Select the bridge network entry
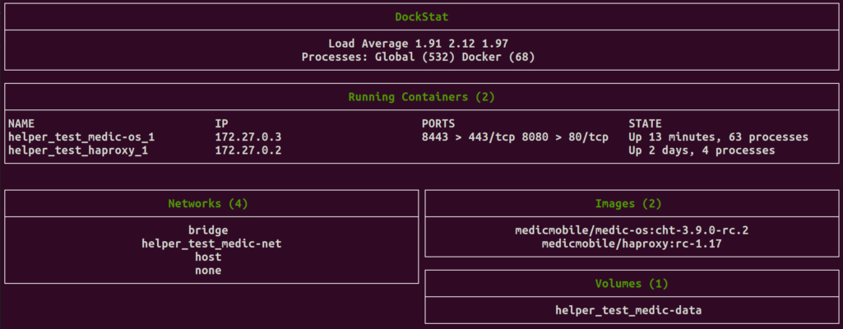The image size is (843, 329). click(208, 230)
